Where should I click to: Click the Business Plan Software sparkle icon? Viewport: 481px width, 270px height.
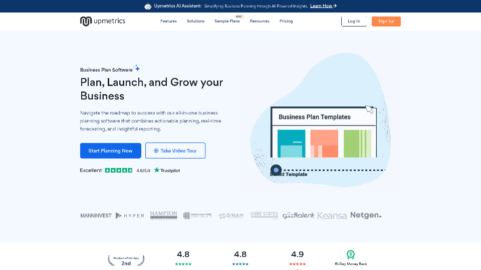coord(137,68)
